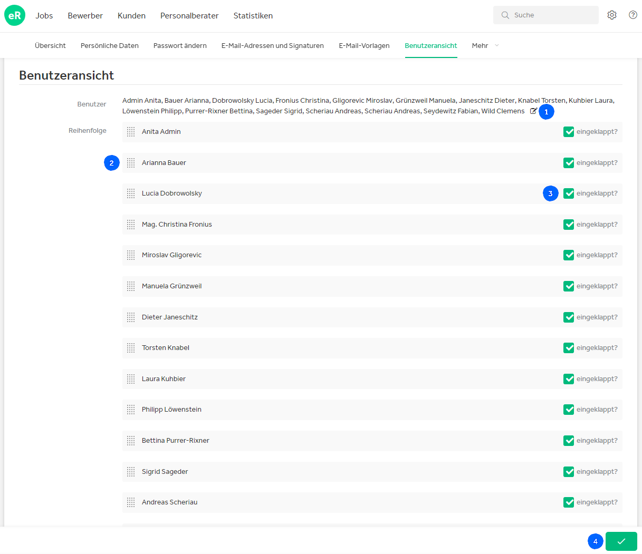Click the edit users pencil icon
Image resolution: width=642 pixels, height=554 pixels.
pyautogui.click(x=533, y=111)
